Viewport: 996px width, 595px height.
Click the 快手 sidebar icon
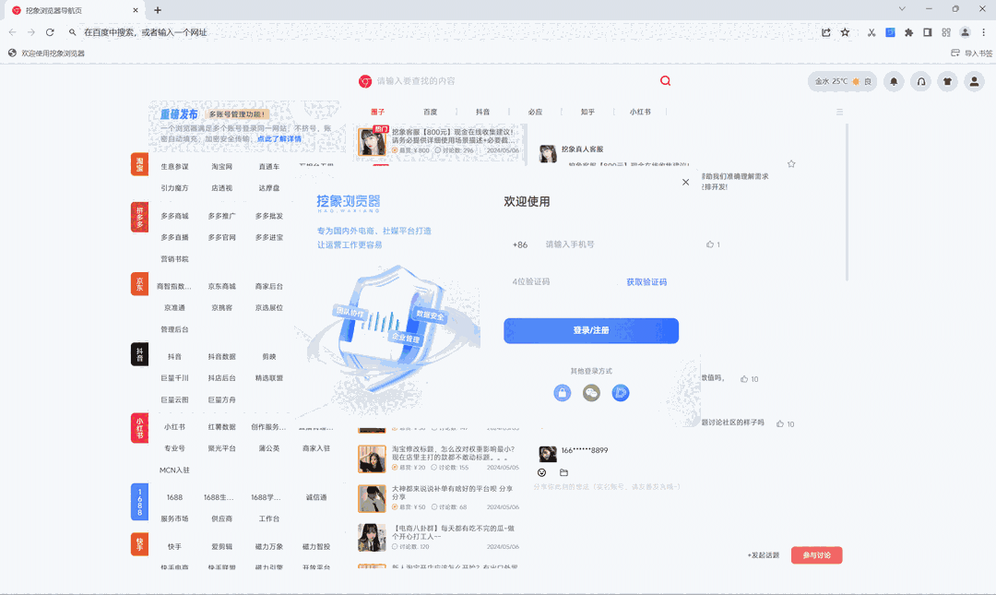click(x=139, y=544)
